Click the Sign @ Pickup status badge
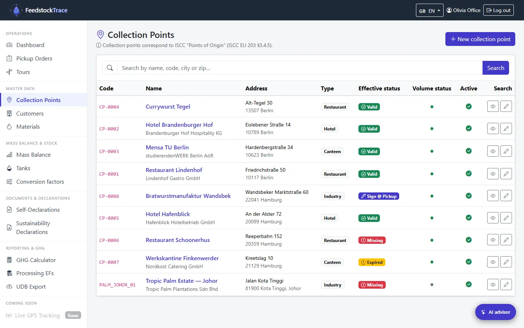The image size is (524, 328). [x=379, y=196]
